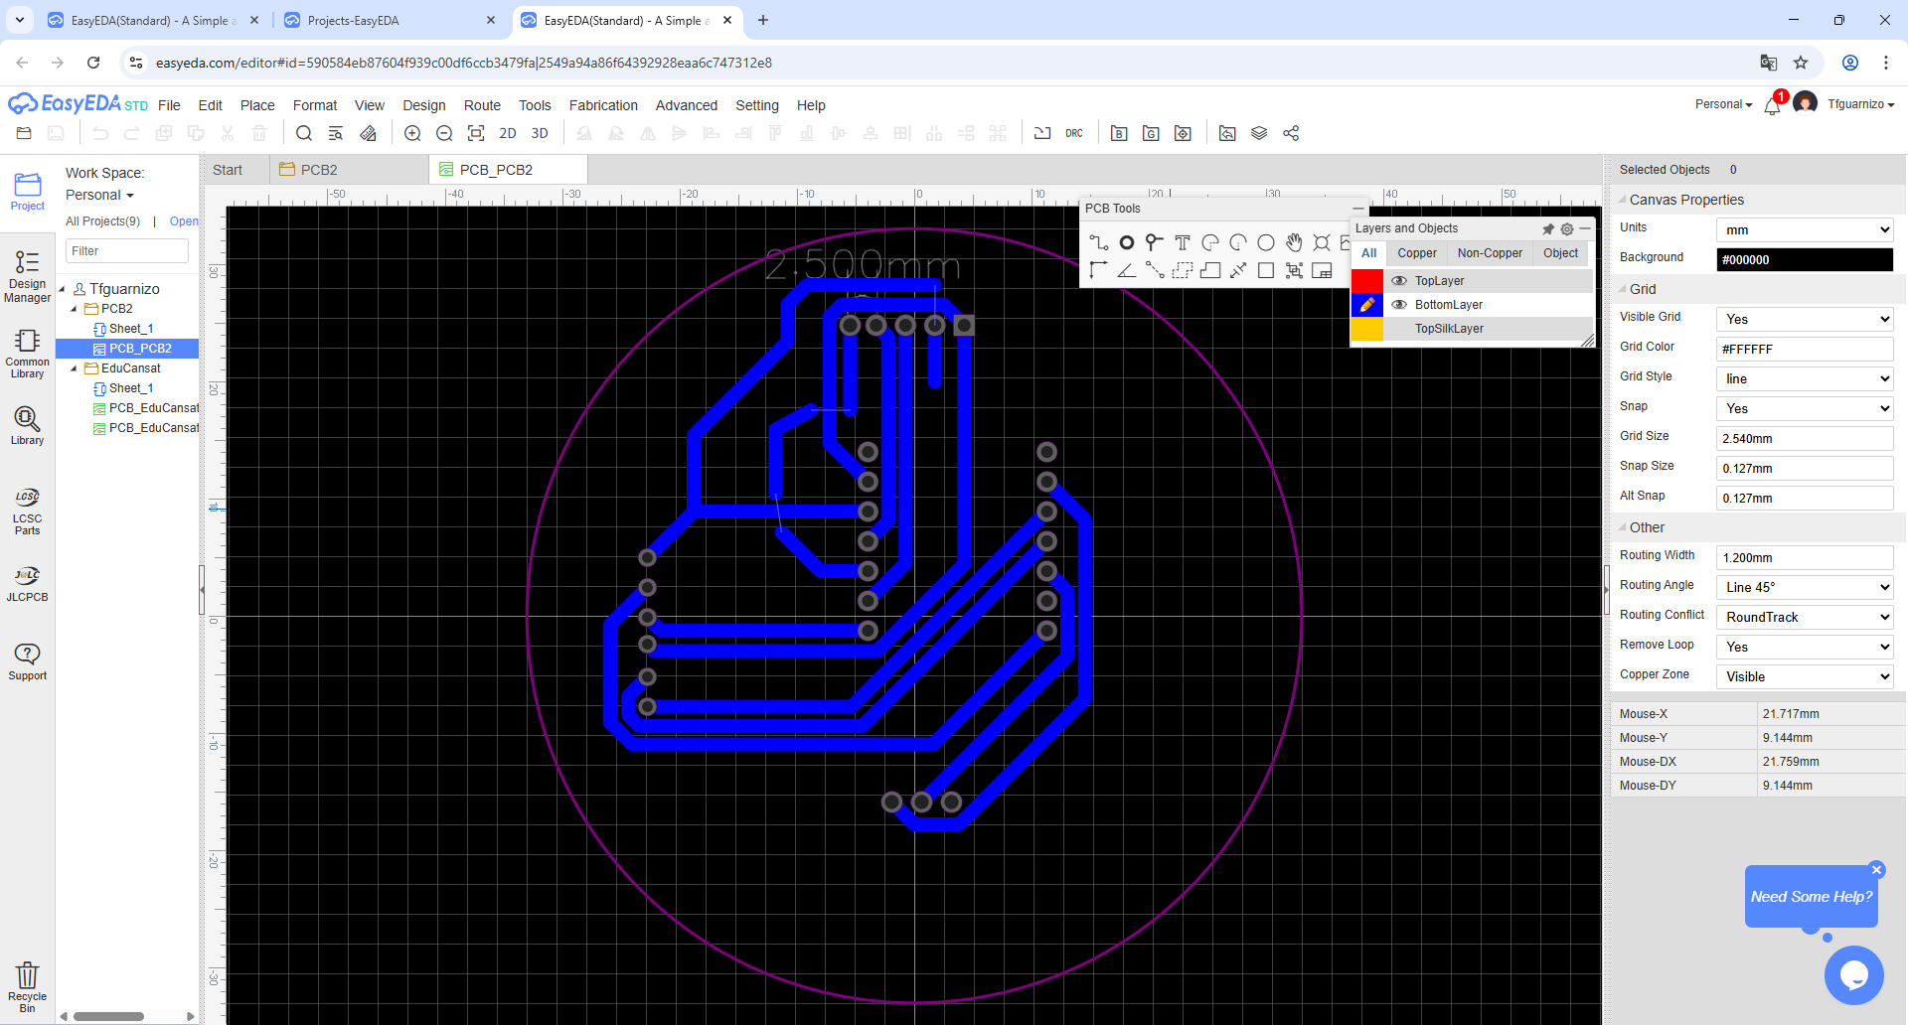The image size is (1908, 1025).
Task: Click the Background color field #000000
Action: pyautogui.click(x=1805, y=259)
